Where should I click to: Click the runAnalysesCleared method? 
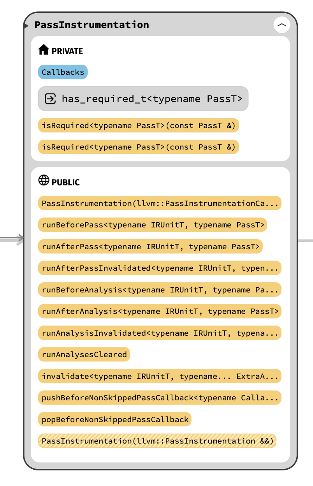pos(84,354)
